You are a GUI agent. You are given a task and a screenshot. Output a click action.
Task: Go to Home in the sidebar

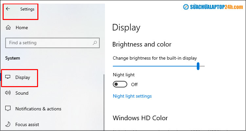22,28
